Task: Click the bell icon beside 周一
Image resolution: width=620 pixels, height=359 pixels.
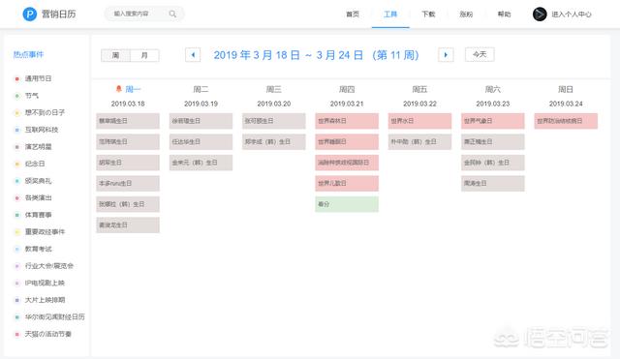Action: tap(118, 89)
